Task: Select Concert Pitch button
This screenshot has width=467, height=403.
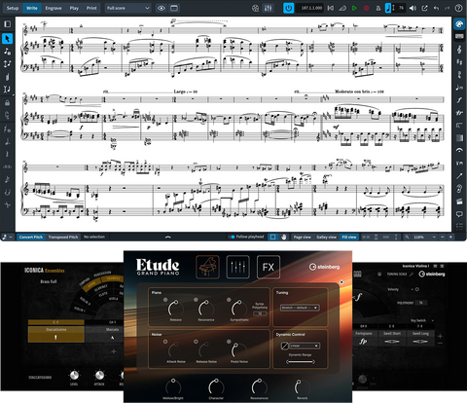Action: tap(31, 237)
